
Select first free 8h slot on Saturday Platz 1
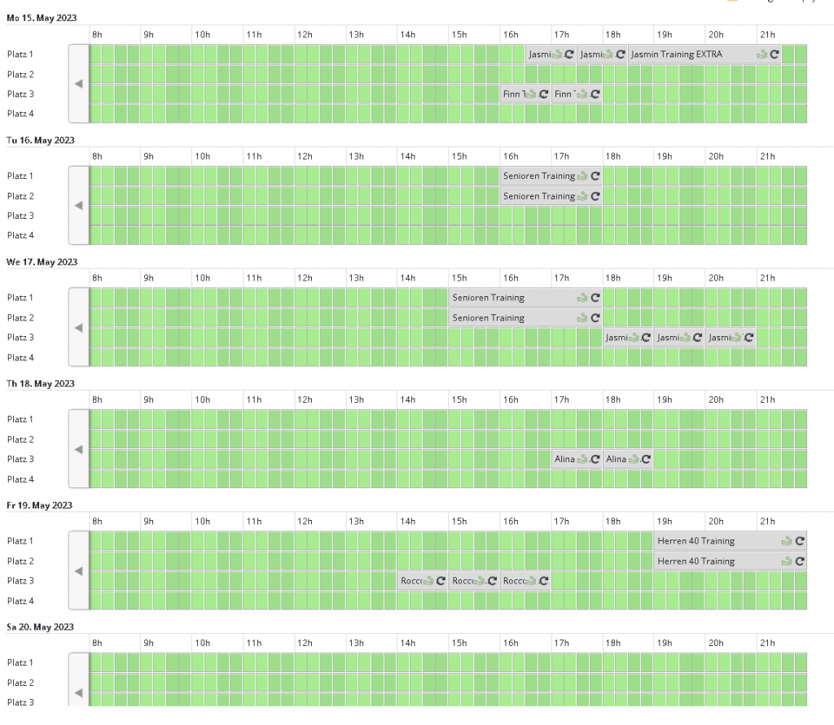96,662
